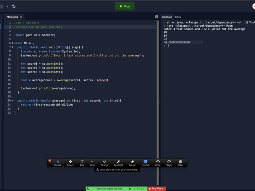Choose the Select annotation tool
This screenshot has height=191, width=255.
click(70, 163)
